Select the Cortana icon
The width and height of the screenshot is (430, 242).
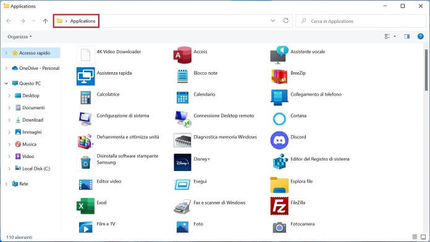(279, 119)
